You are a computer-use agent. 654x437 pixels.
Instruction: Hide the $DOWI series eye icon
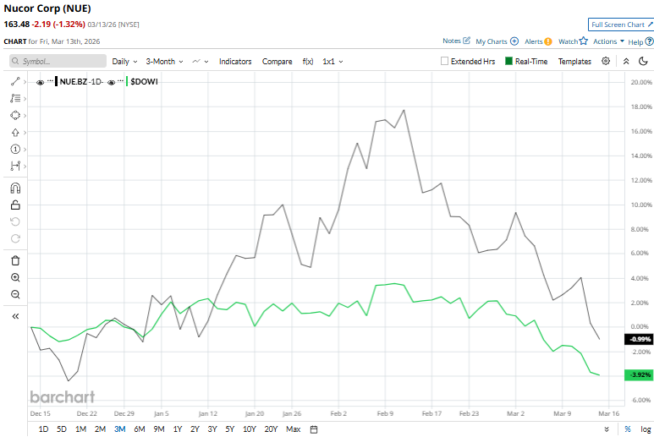[x=112, y=83]
